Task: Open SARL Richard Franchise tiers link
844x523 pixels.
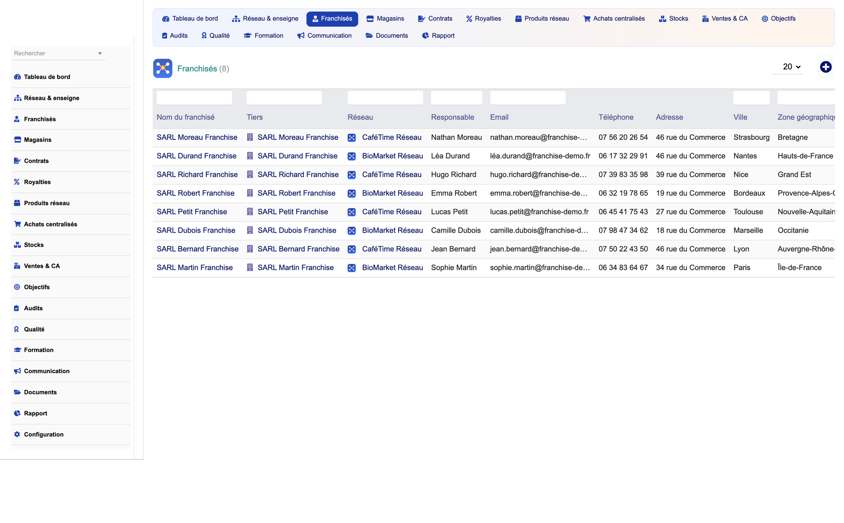Action: [298, 174]
